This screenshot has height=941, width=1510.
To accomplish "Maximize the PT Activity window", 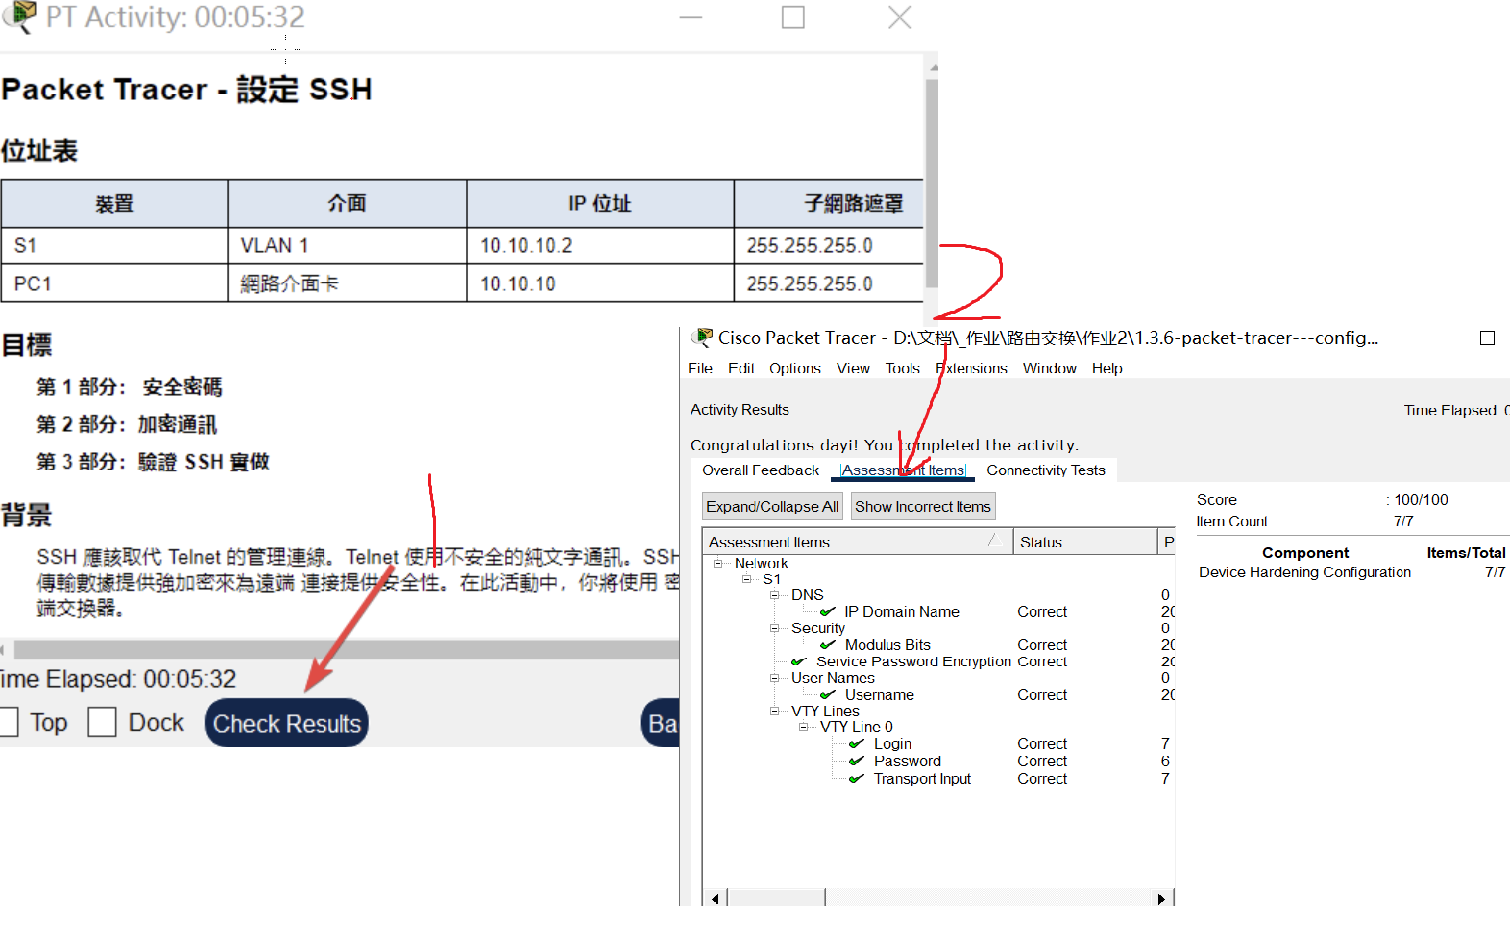I will (x=793, y=17).
